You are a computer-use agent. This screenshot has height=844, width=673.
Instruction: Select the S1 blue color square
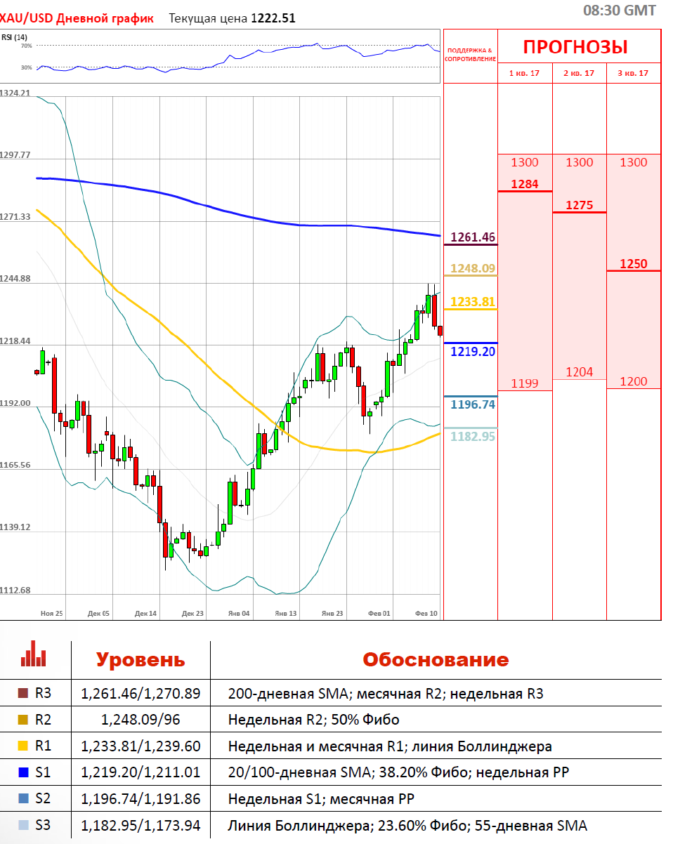[22, 772]
